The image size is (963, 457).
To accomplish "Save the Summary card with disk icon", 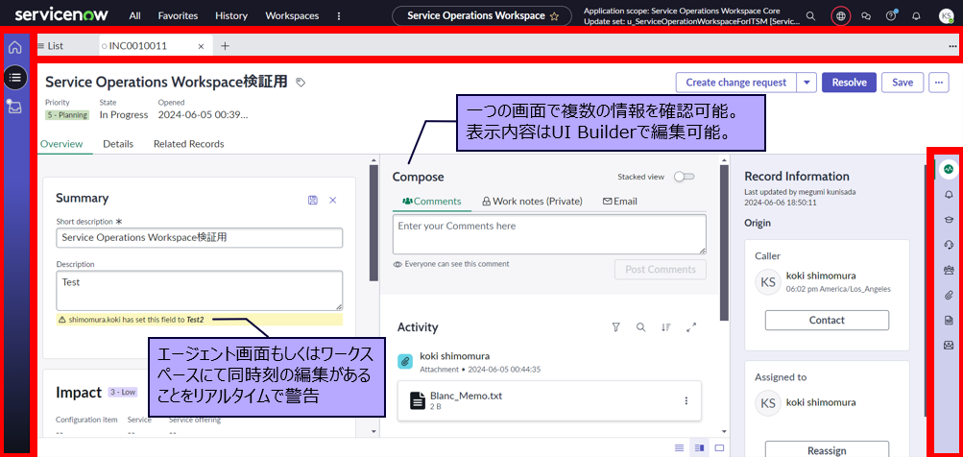I will 313,200.
